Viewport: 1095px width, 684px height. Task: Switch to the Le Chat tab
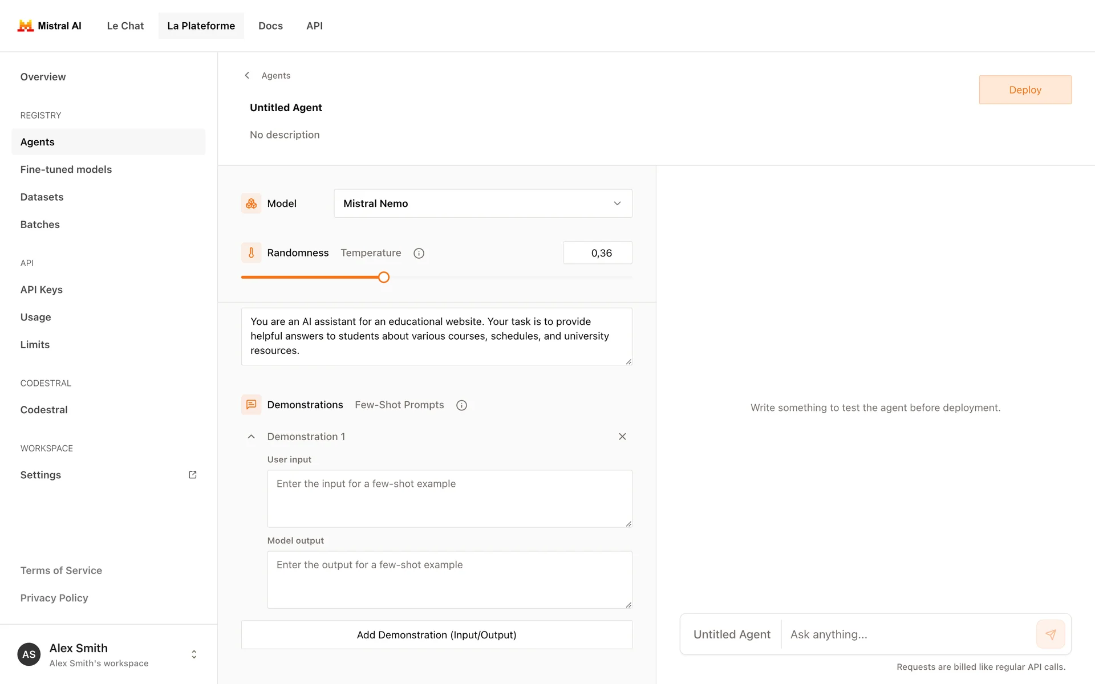(125, 26)
